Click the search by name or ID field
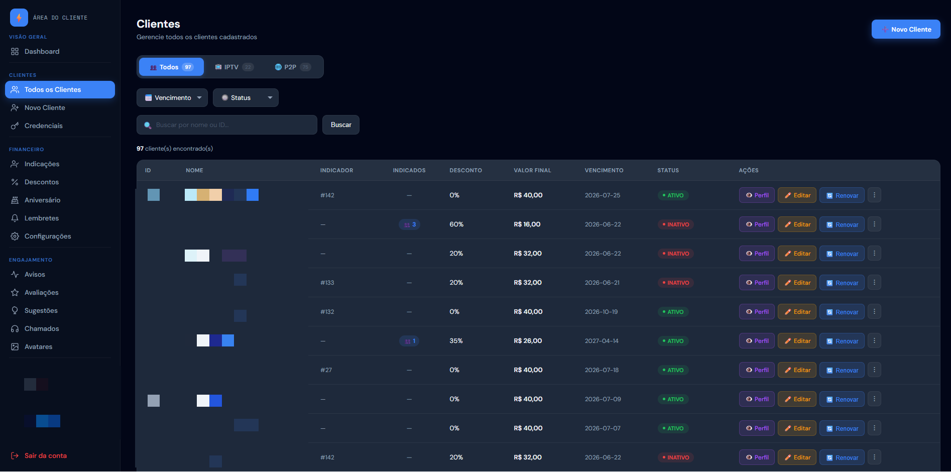Image resolution: width=951 pixels, height=472 pixels. click(x=227, y=125)
